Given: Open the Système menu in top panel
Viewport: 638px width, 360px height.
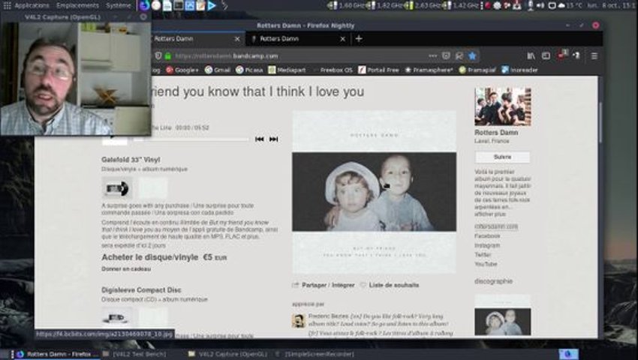Looking at the screenshot, I should [x=119, y=5].
